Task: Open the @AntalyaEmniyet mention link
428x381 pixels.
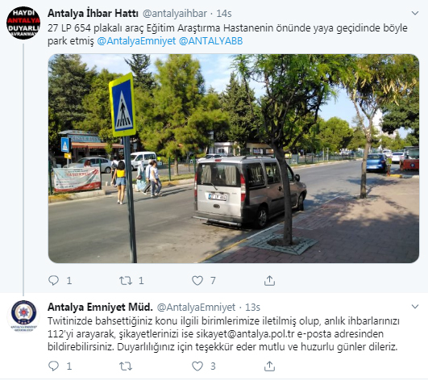Action: pos(136,41)
